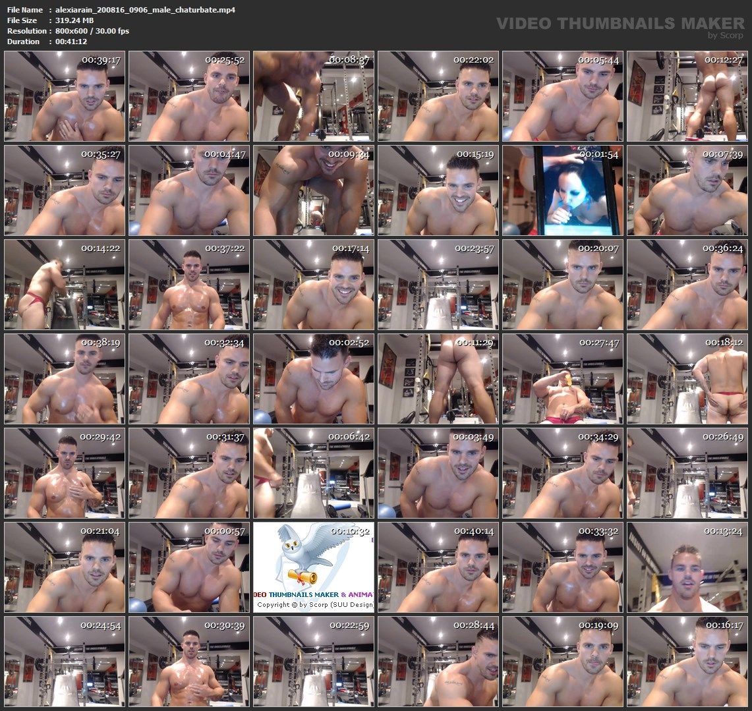Click the Video Thumbnails Maker watermark title

click(620, 23)
